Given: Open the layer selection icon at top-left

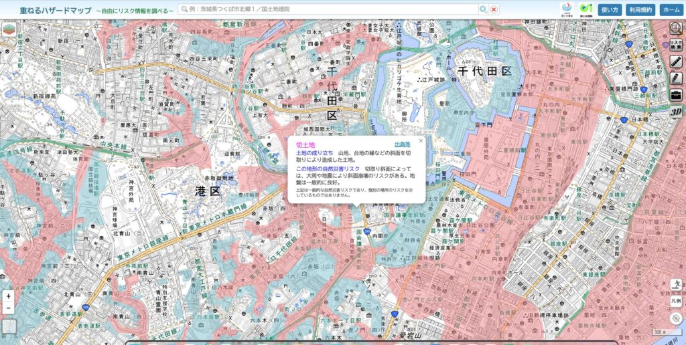Looking at the screenshot, I should click(x=9, y=30).
